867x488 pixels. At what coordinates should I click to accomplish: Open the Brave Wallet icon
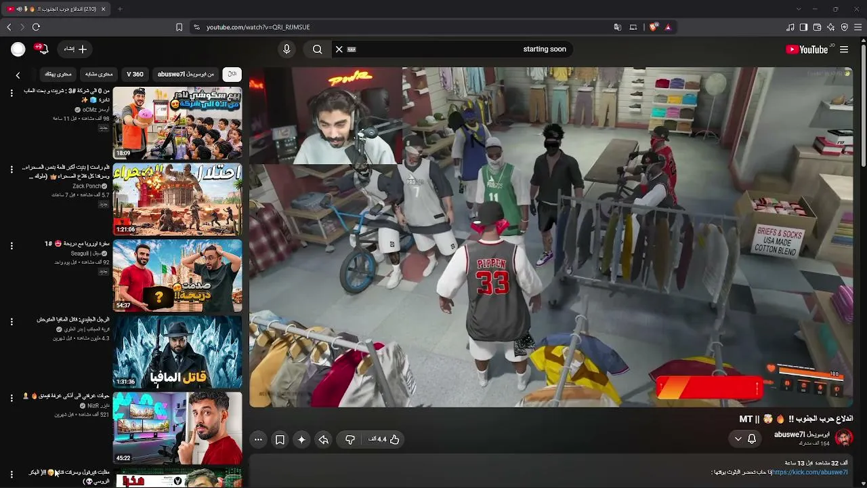pos(817,27)
